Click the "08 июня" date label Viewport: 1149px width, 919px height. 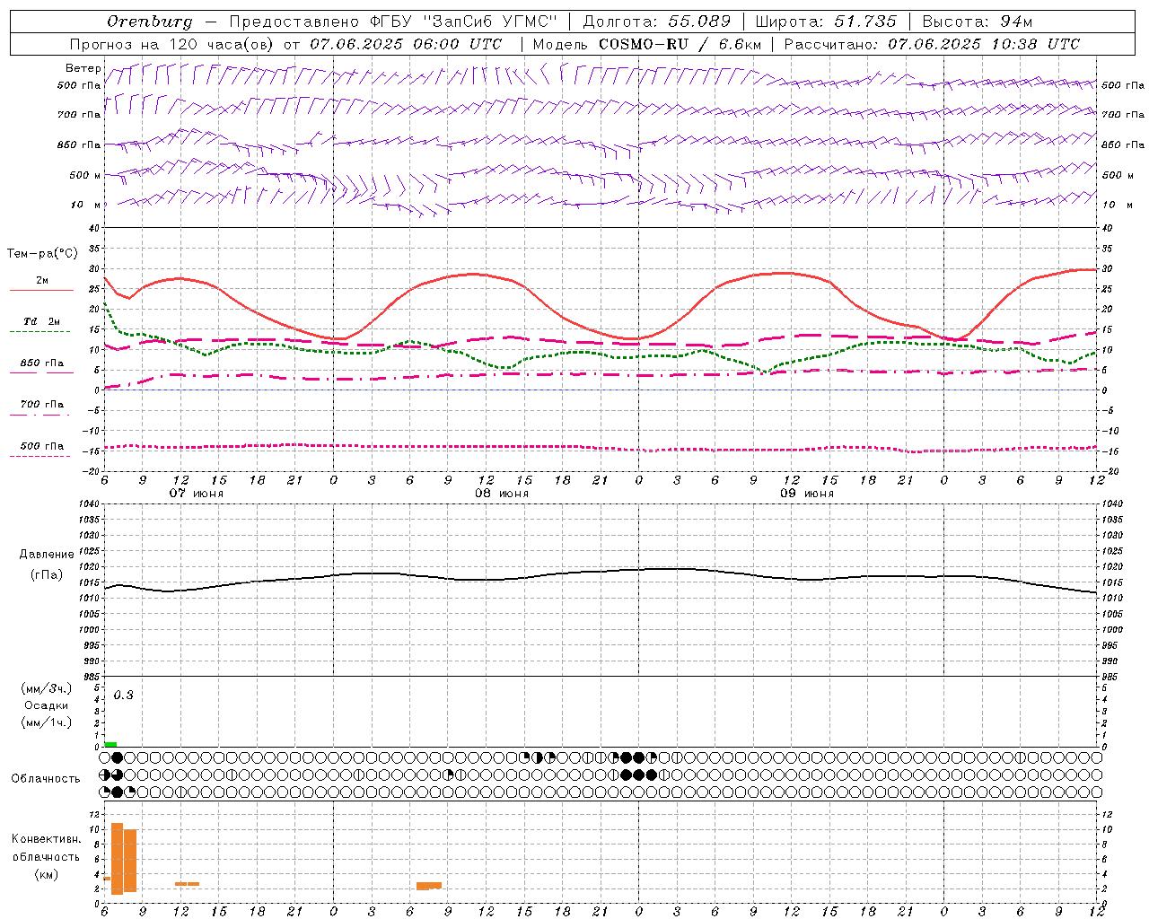[x=502, y=494]
